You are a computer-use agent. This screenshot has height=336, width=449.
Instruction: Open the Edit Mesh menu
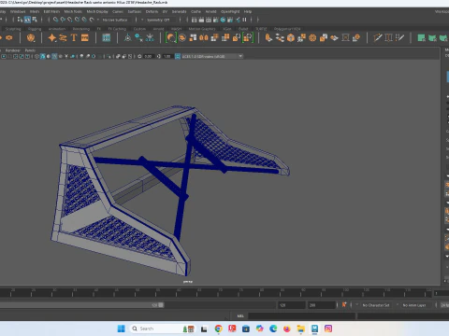point(51,11)
